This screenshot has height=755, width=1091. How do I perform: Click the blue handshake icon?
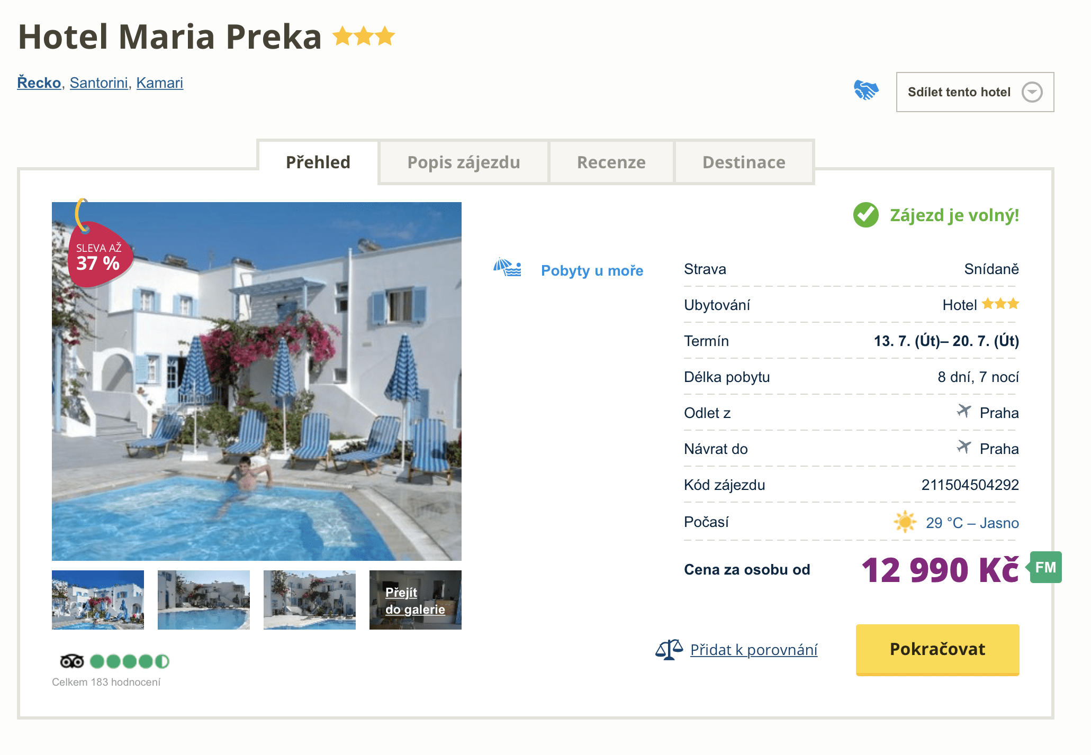tap(866, 90)
